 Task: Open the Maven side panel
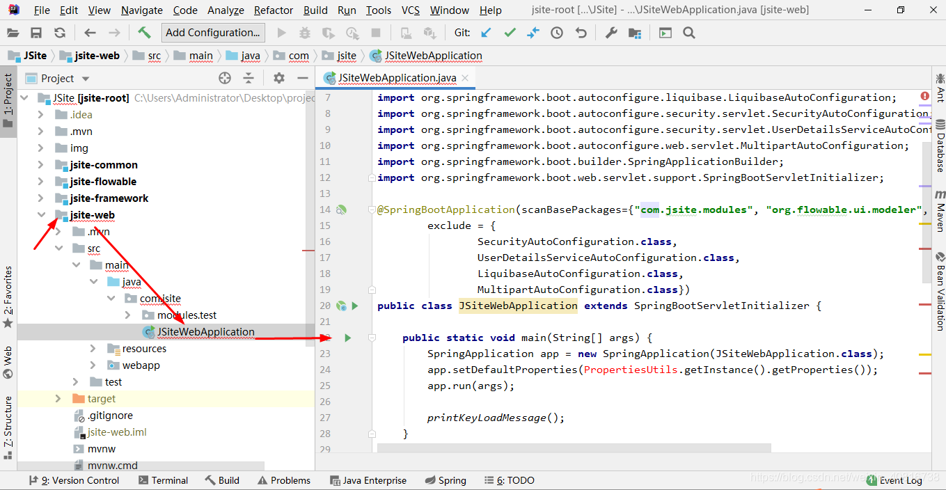tap(940, 212)
